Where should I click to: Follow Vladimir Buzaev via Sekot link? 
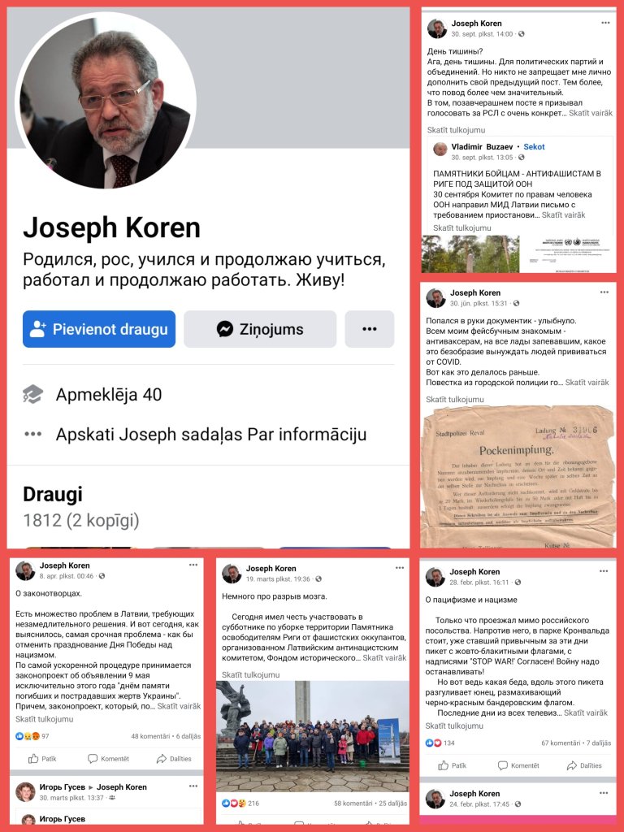coord(534,147)
